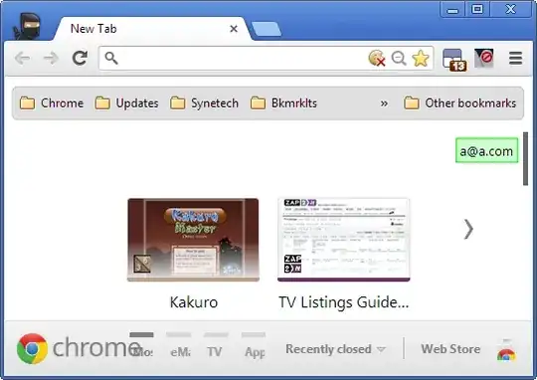Open the Web Store link
Screen dimensions: 537x380
pyautogui.click(x=450, y=349)
